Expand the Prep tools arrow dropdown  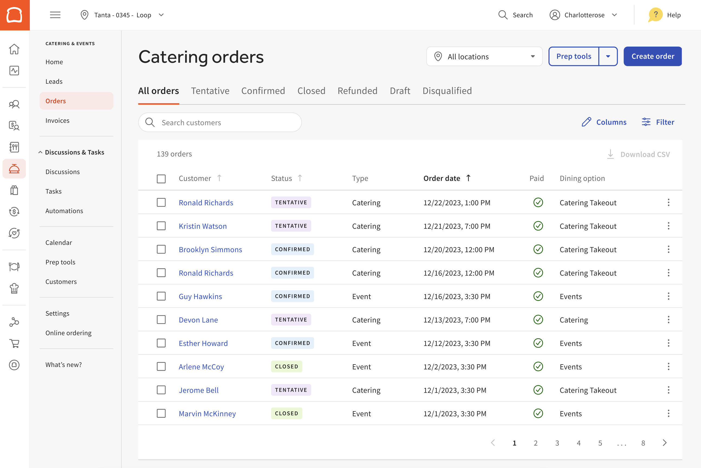point(608,56)
